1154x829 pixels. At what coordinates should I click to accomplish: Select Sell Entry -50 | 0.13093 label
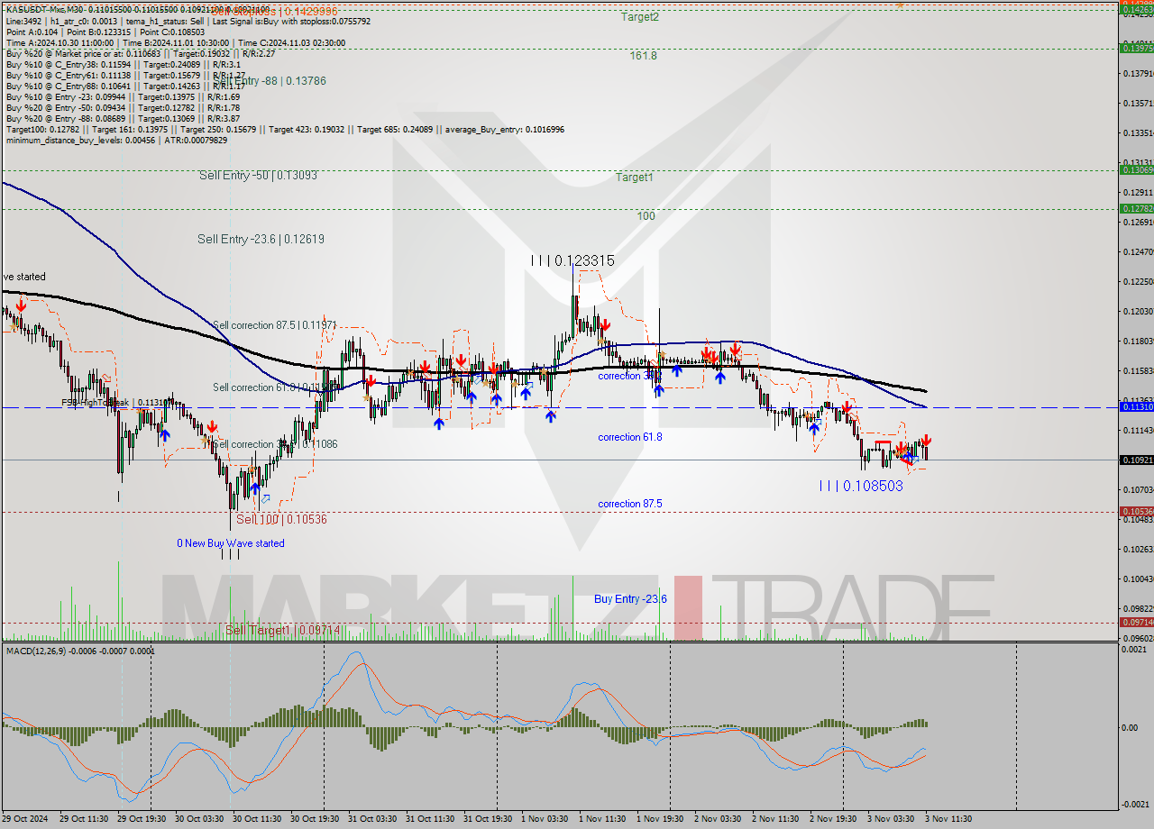click(258, 175)
